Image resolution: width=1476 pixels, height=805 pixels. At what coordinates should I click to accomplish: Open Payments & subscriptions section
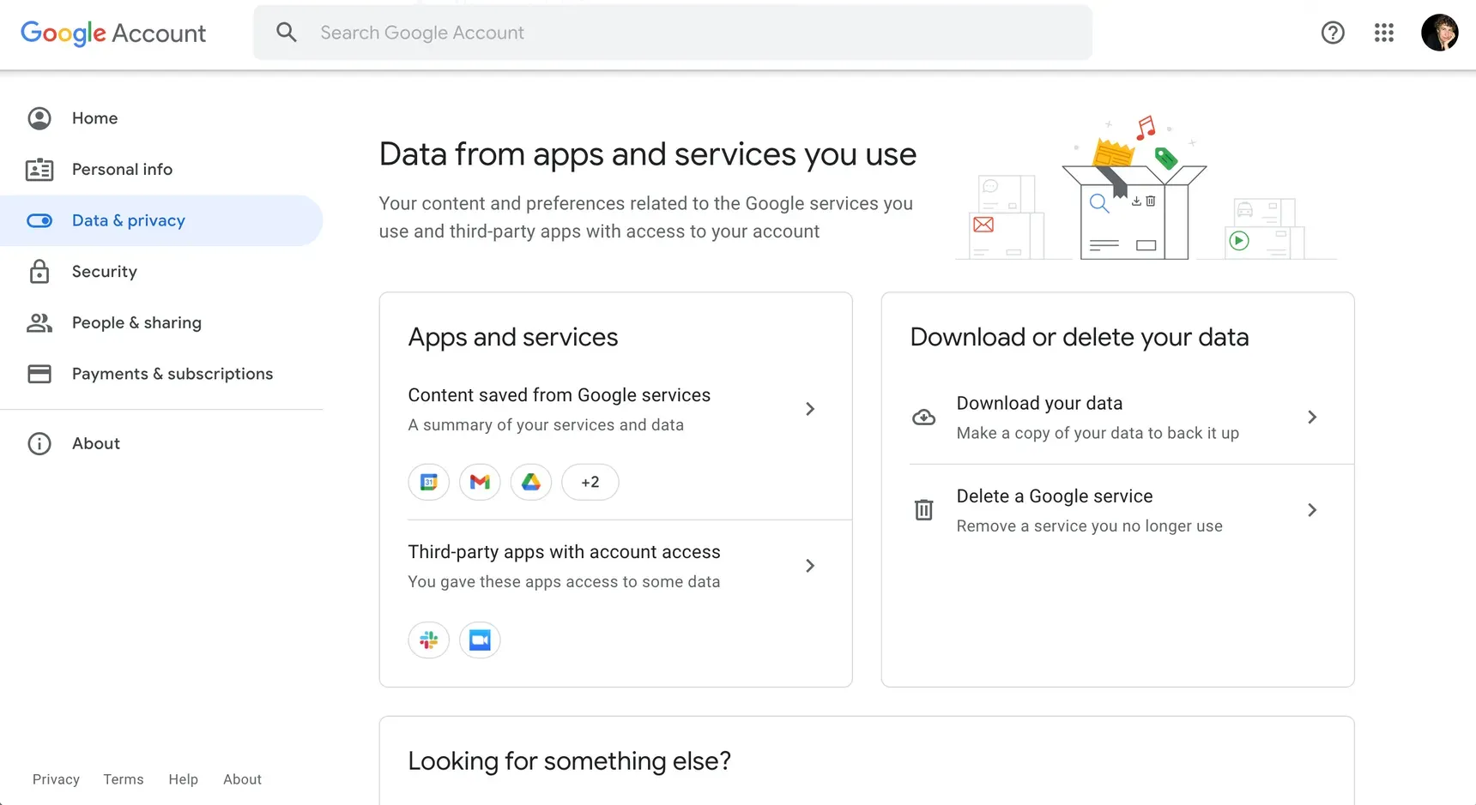[172, 374]
